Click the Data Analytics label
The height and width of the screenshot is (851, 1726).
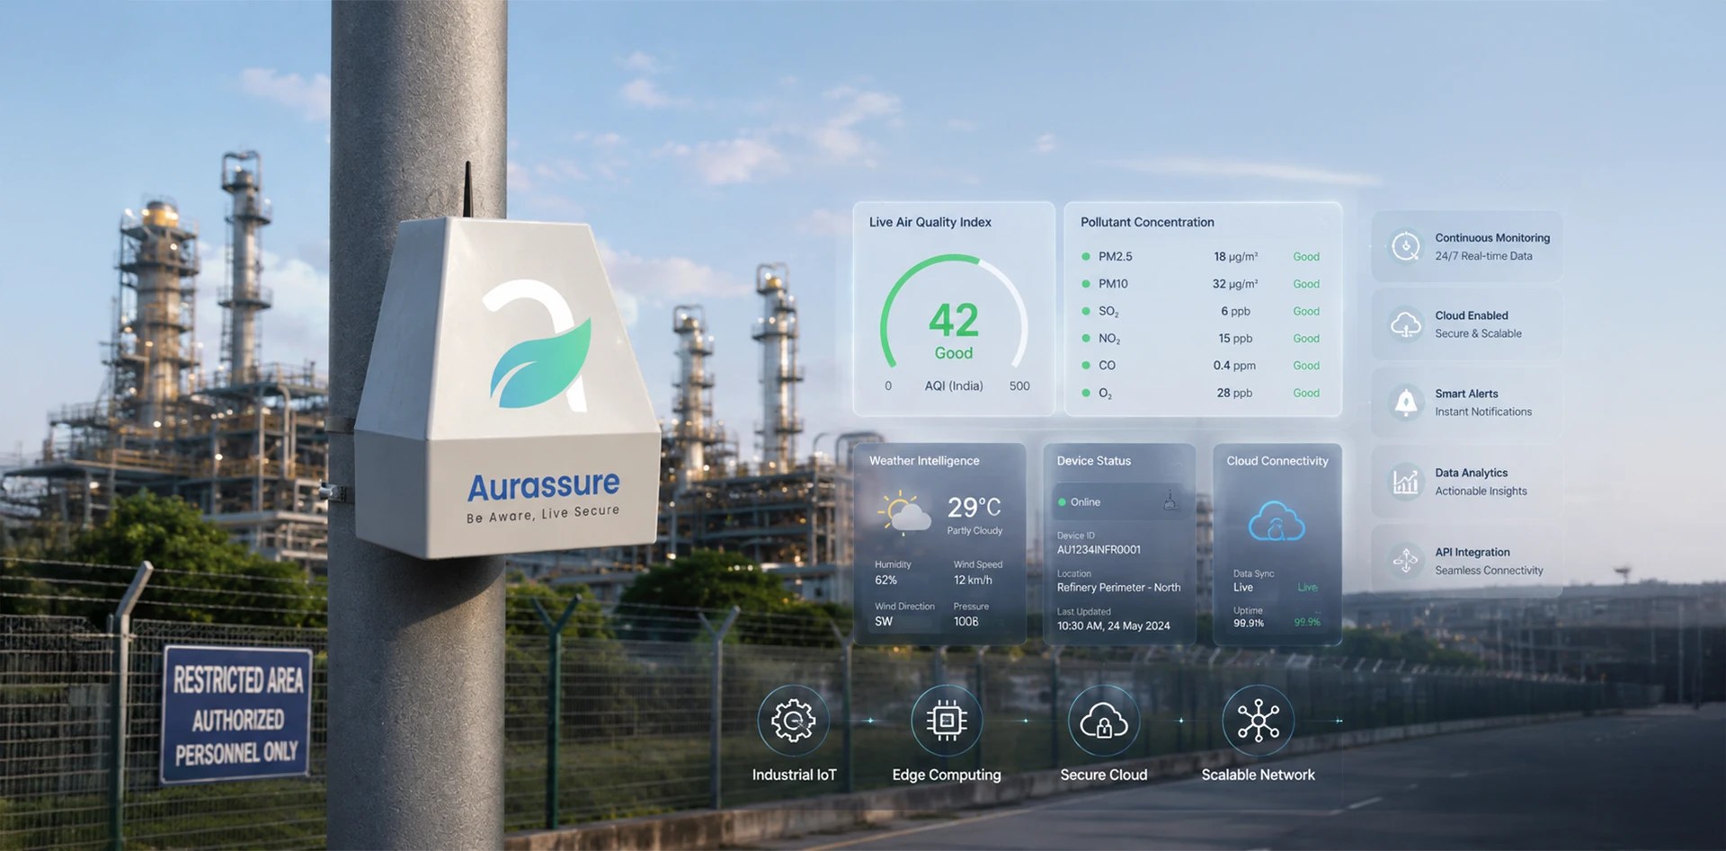pos(1471,473)
